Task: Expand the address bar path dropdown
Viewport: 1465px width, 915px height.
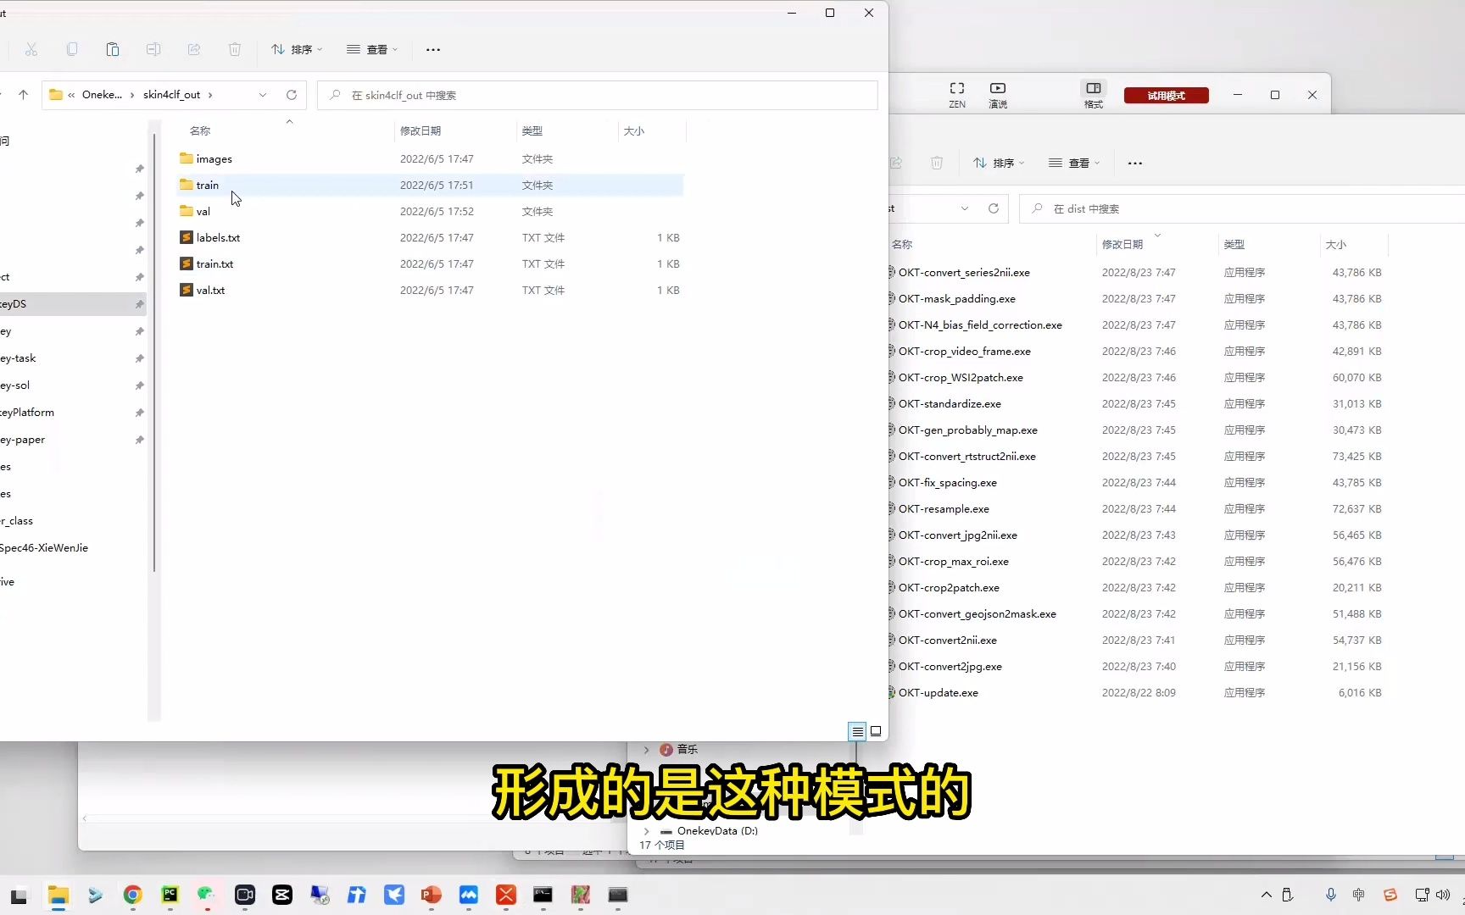Action: (263, 95)
